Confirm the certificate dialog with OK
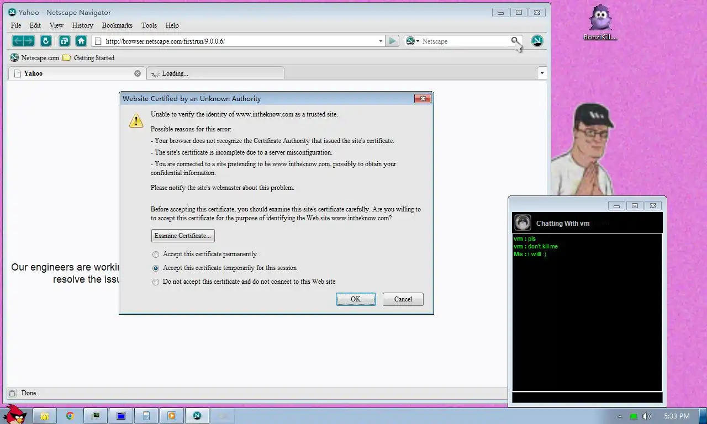Viewport: 707px width, 424px height. click(356, 299)
